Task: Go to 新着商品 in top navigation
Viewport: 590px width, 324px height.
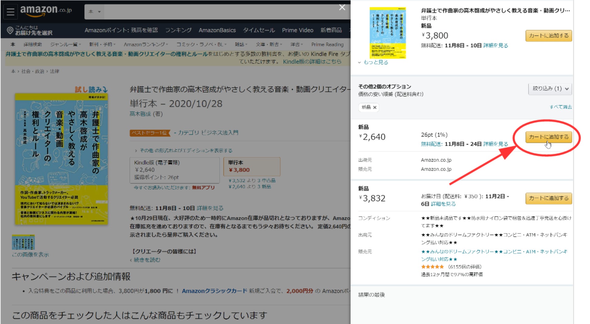Action: tap(331, 30)
